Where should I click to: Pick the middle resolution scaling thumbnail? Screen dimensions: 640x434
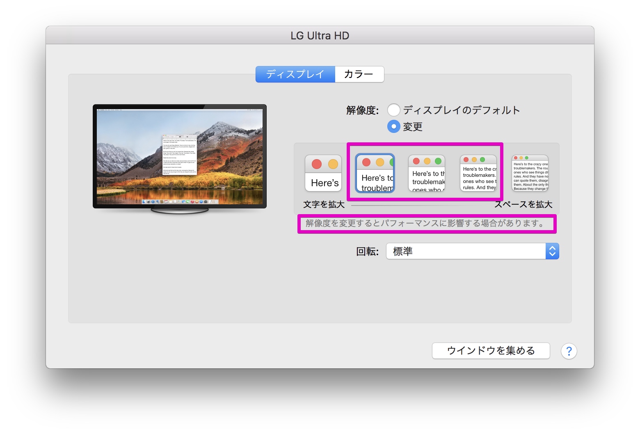click(x=427, y=173)
